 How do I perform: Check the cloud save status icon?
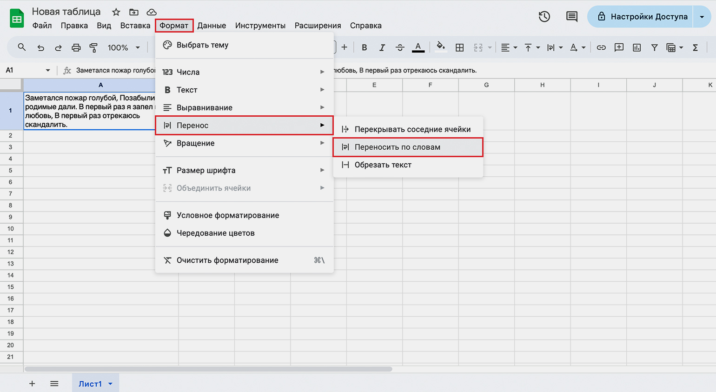pos(152,12)
